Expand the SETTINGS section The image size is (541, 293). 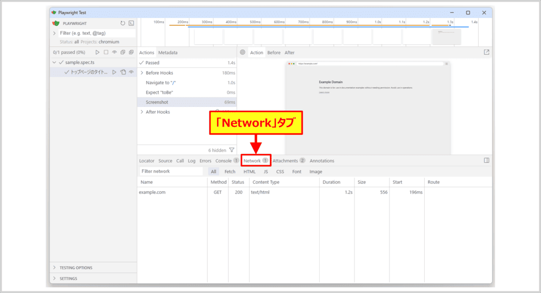click(x=54, y=278)
